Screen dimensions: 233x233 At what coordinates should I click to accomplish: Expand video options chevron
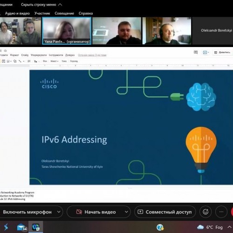click(126, 212)
